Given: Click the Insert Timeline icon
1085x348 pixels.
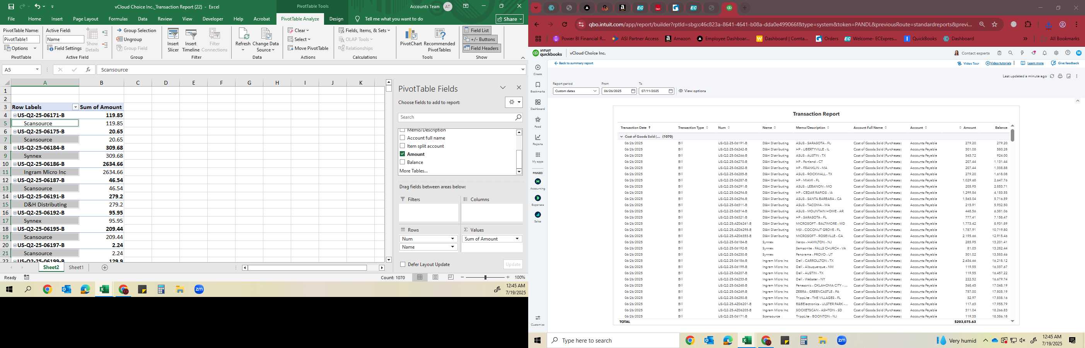Looking at the screenshot, I should (x=191, y=40).
